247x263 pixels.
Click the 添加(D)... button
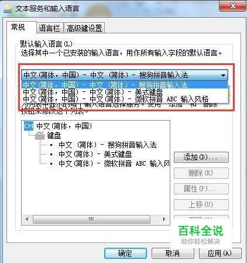201,157
